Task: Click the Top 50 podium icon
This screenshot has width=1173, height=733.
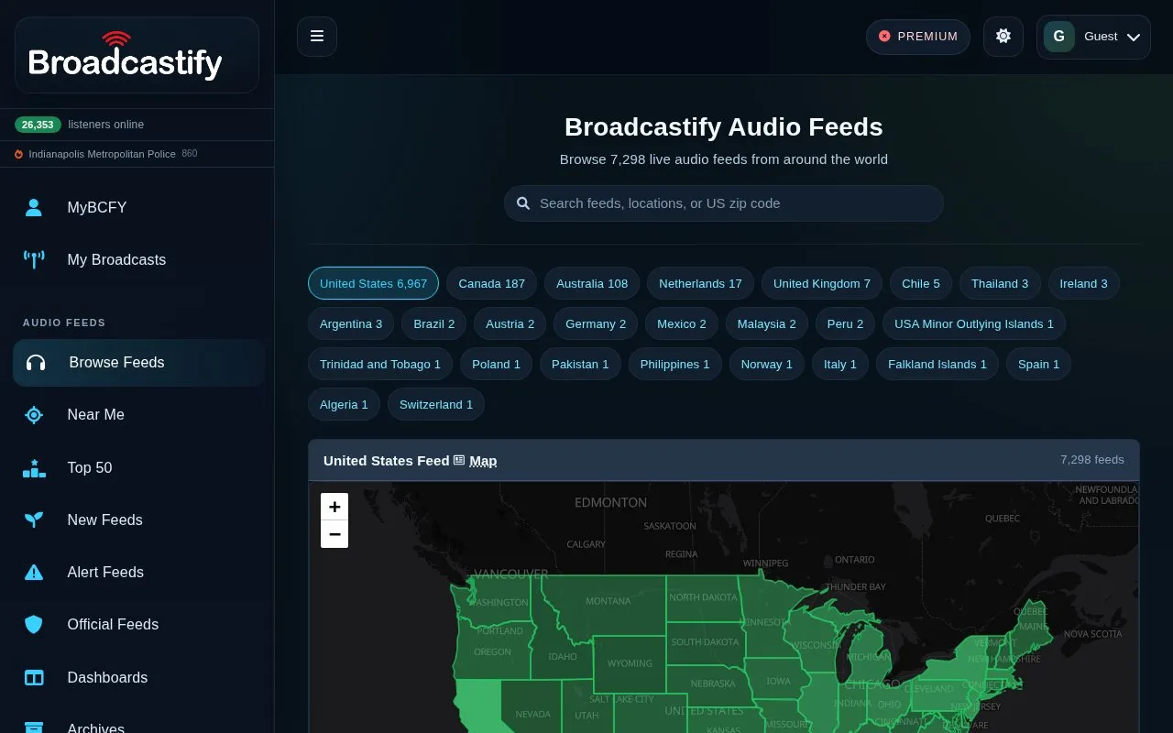Action: tap(34, 468)
